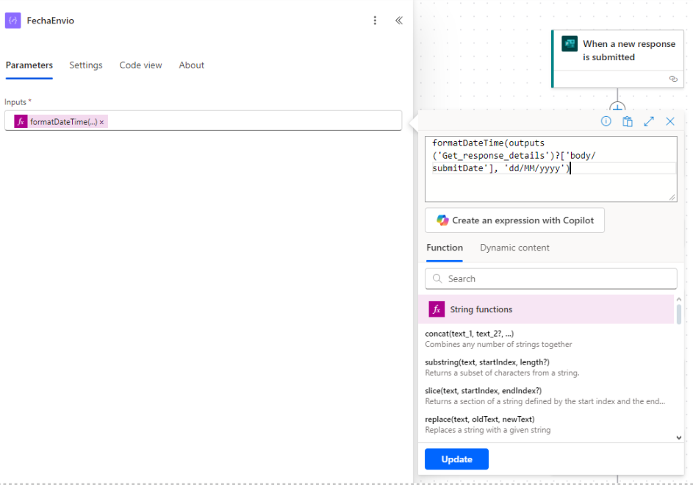Collapse the FechaEnvio side panel

[399, 21]
